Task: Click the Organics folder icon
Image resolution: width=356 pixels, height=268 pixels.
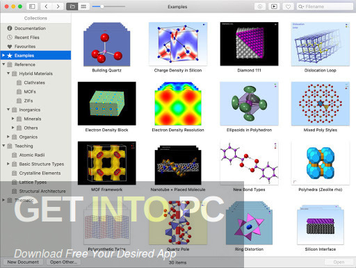Action: click(15, 137)
